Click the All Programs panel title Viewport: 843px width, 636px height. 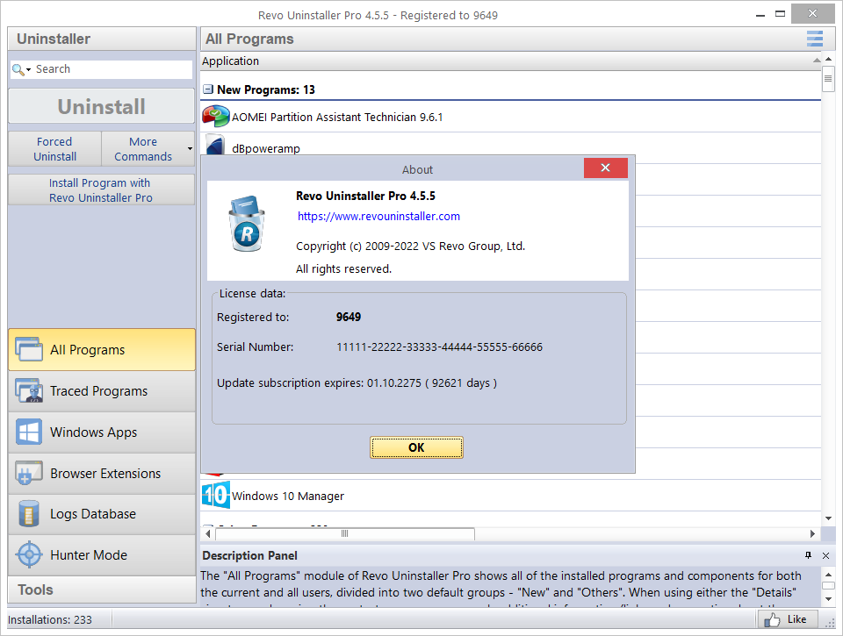249,39
